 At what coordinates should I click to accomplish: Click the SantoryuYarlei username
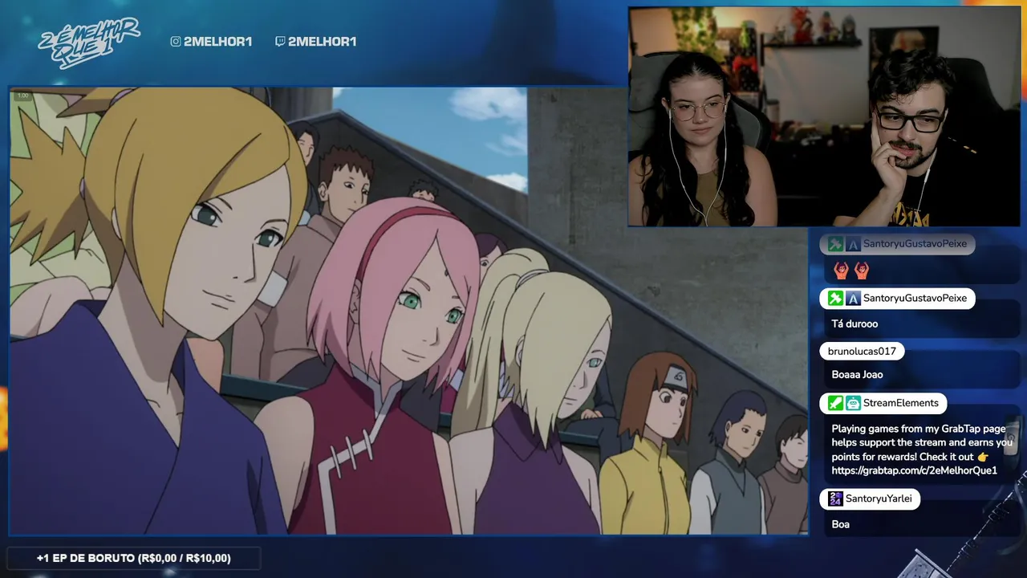point(879,499)
